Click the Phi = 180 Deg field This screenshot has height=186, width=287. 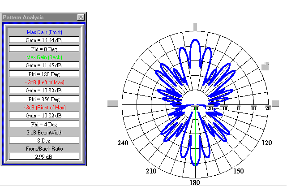tap(44, 74)
